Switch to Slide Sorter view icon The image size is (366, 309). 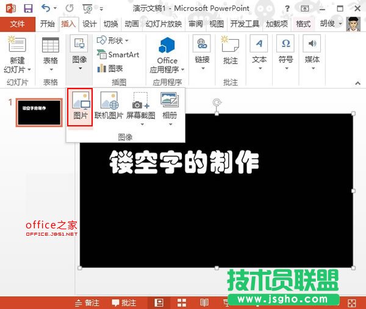click(182, 303)
